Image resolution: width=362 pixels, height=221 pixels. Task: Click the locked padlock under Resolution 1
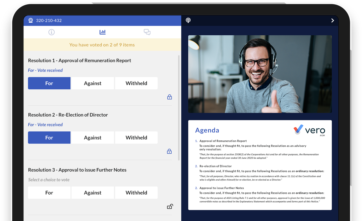click(x=169, y=97)
